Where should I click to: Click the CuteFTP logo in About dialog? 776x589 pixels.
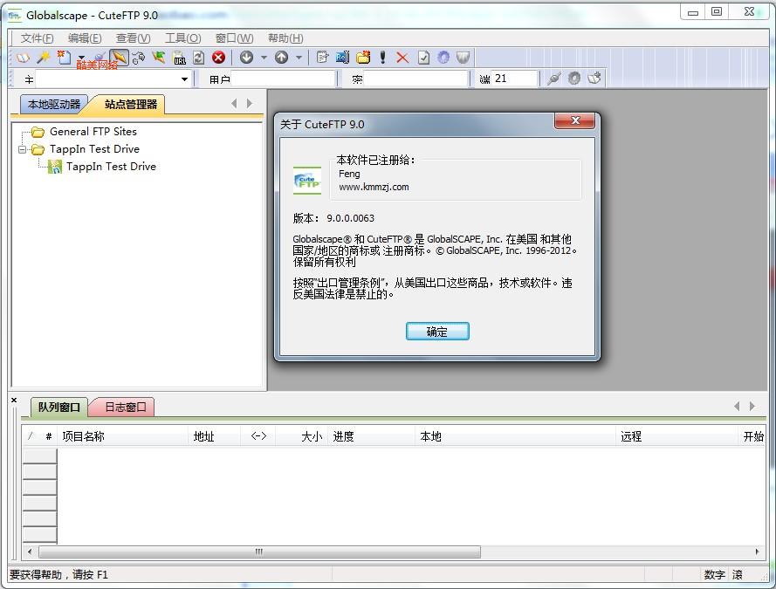coord(307,181)
